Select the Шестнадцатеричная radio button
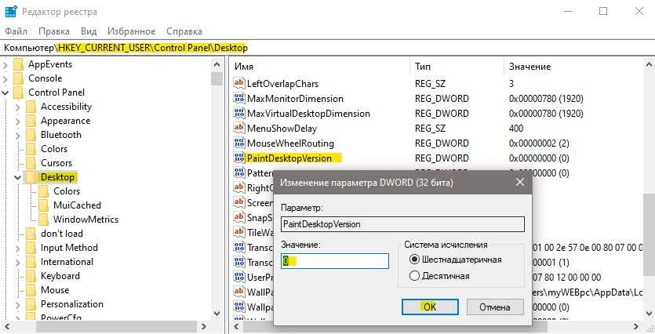This screenshot has height=334, width=655. pyautogui.click(x=415, y=260)
